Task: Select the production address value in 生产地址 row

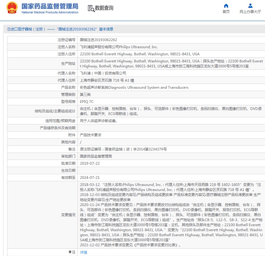Action: [171, 64]
